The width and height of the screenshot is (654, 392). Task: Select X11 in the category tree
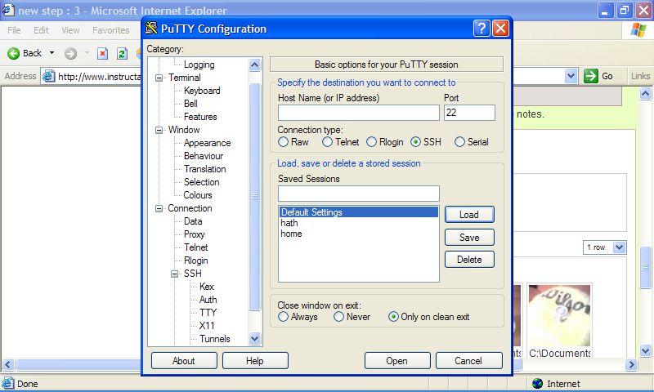[207, 326]
